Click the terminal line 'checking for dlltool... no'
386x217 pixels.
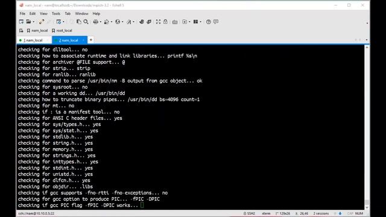[x=52, y=49]
